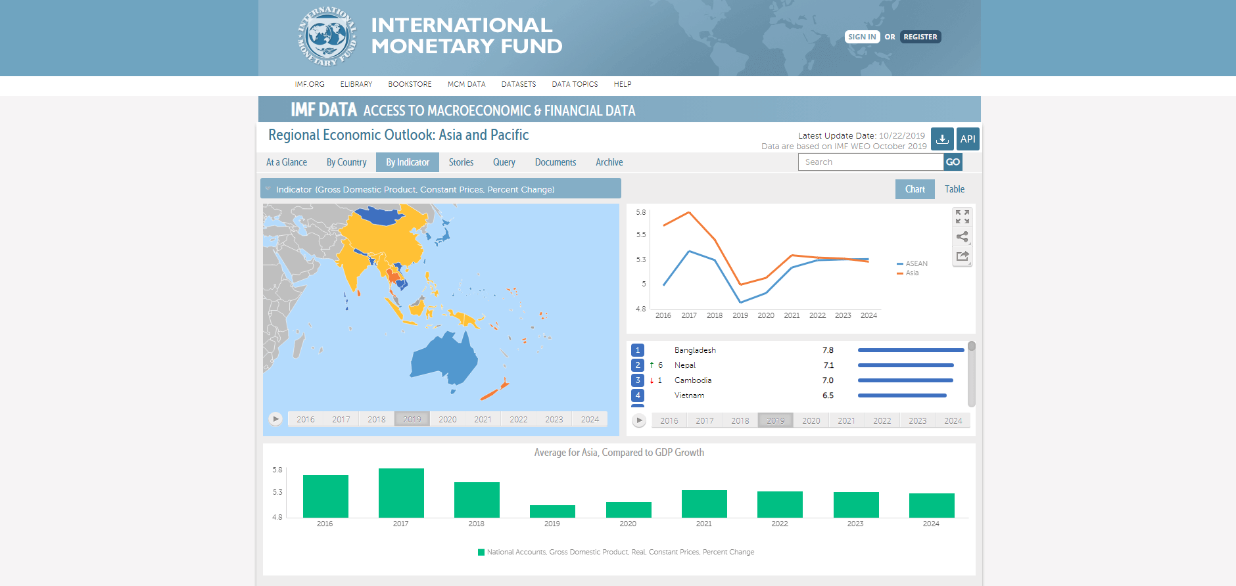Click Australia on the map

(444, 358)
